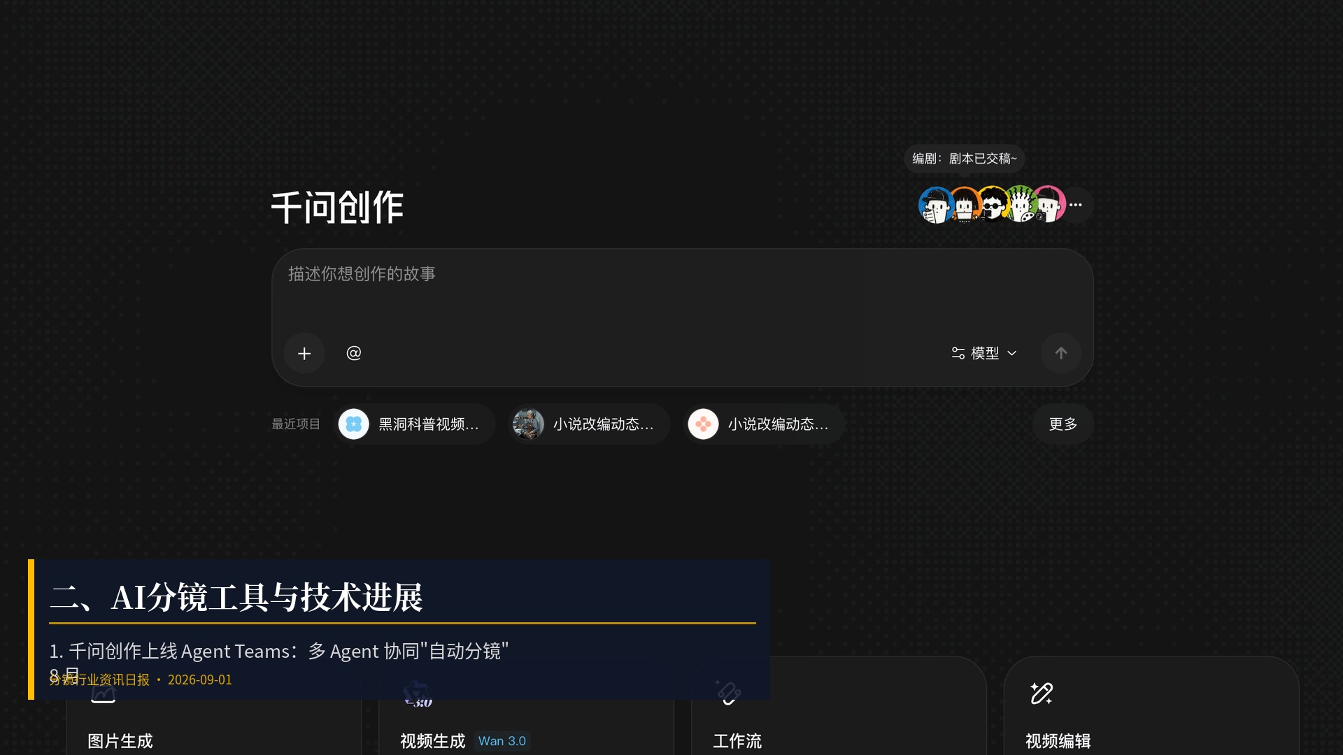The image size is (1343, 755).
Task: Click the 千问创作 title
Action: click(337, 208)
